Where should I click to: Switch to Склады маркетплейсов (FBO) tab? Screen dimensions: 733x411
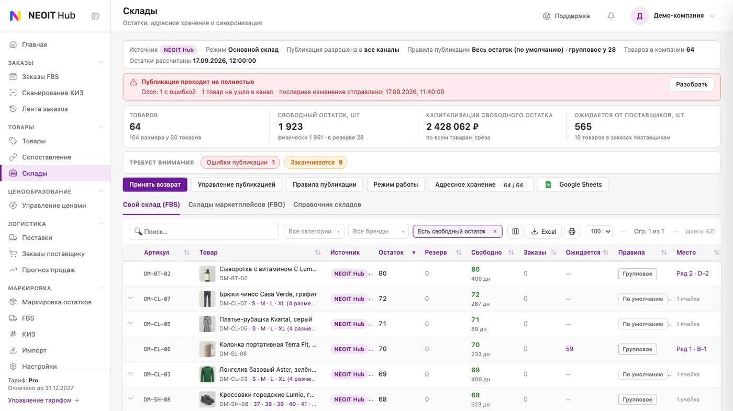pyautogui.click(x=237, y=204)
